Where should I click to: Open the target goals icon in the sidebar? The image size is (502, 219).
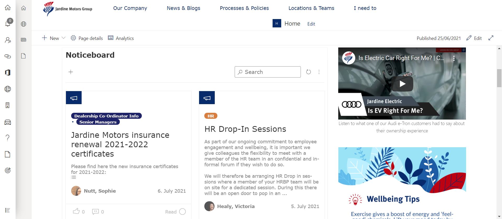click(x=8, y=170)
